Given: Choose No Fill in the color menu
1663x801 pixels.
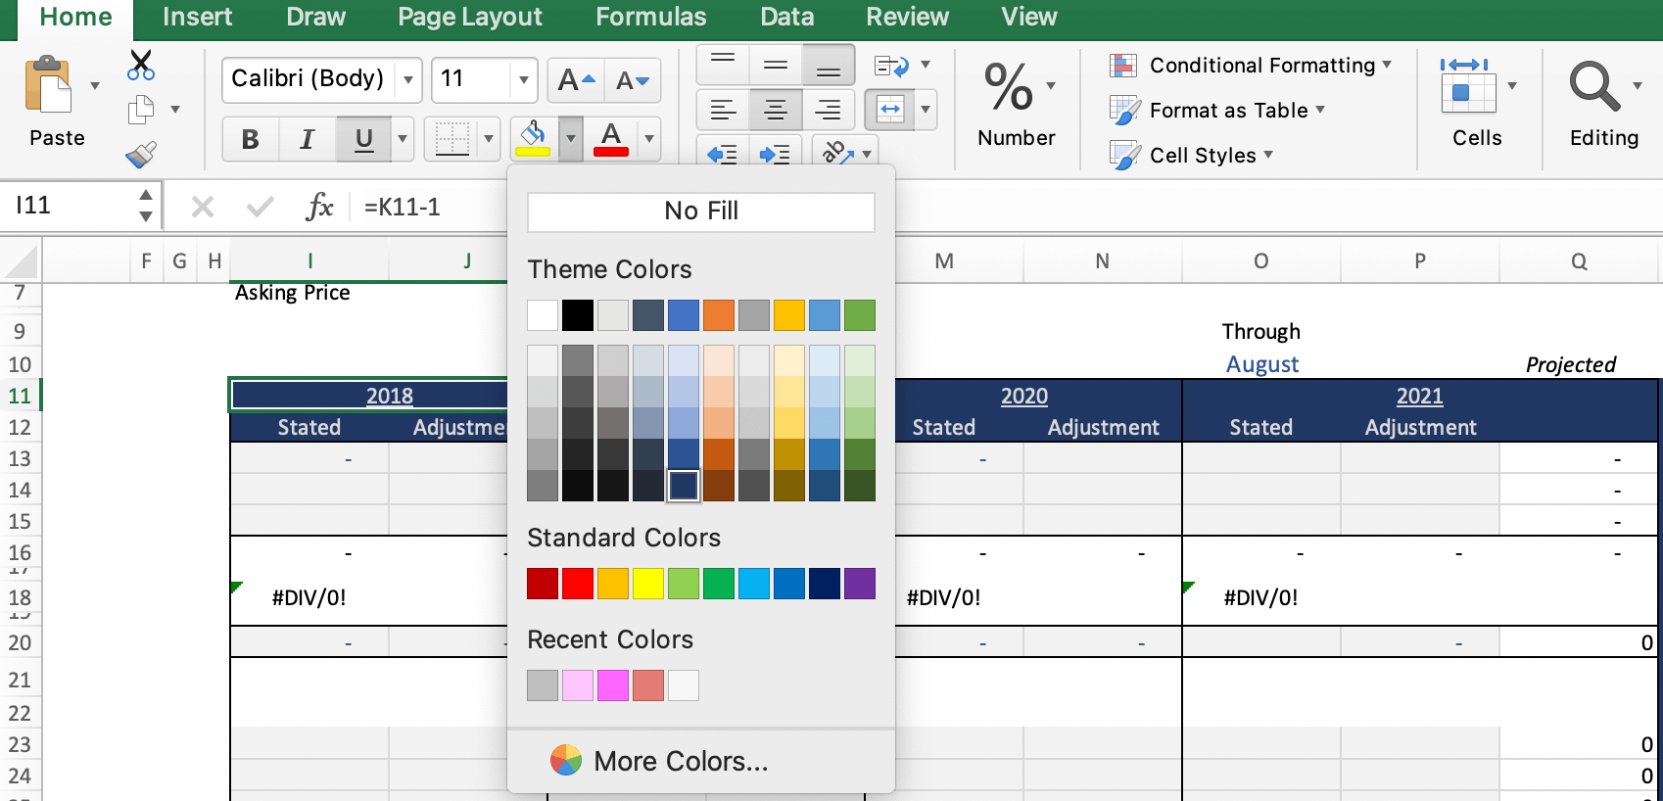Looking at the screenshot, I should (701, 212).
